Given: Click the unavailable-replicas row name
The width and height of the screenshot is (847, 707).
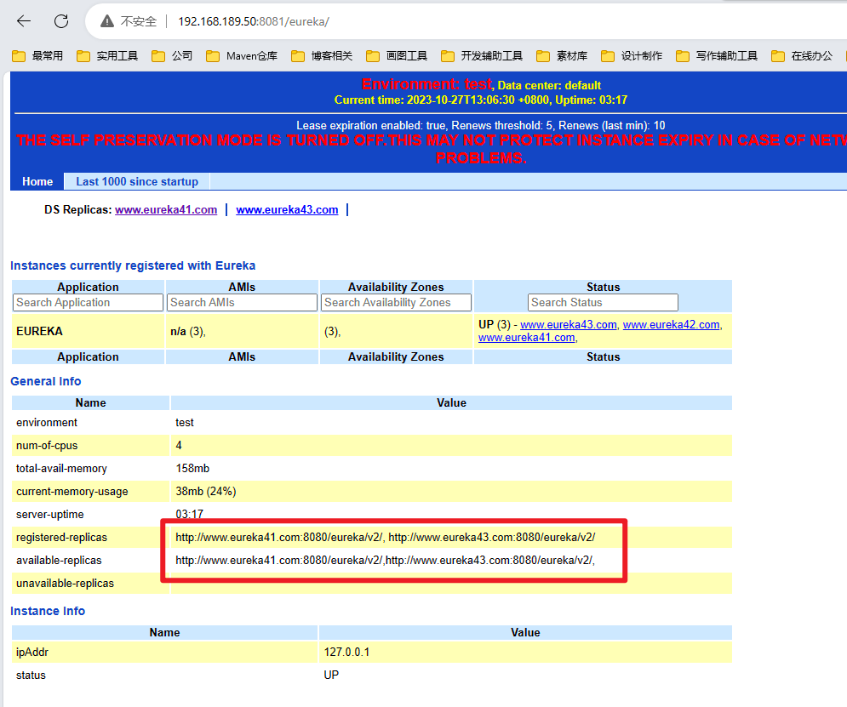Looking at the screenshot, I should click(65, 583).
